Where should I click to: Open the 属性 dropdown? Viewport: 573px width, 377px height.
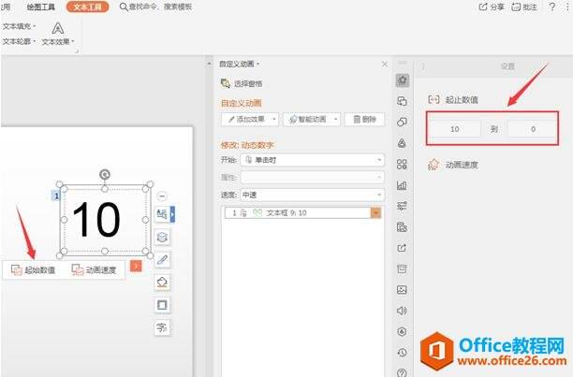coord(312,178)
